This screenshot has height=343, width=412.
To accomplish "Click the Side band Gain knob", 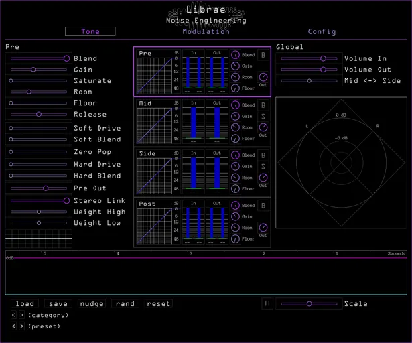I will tap(235, 166).
